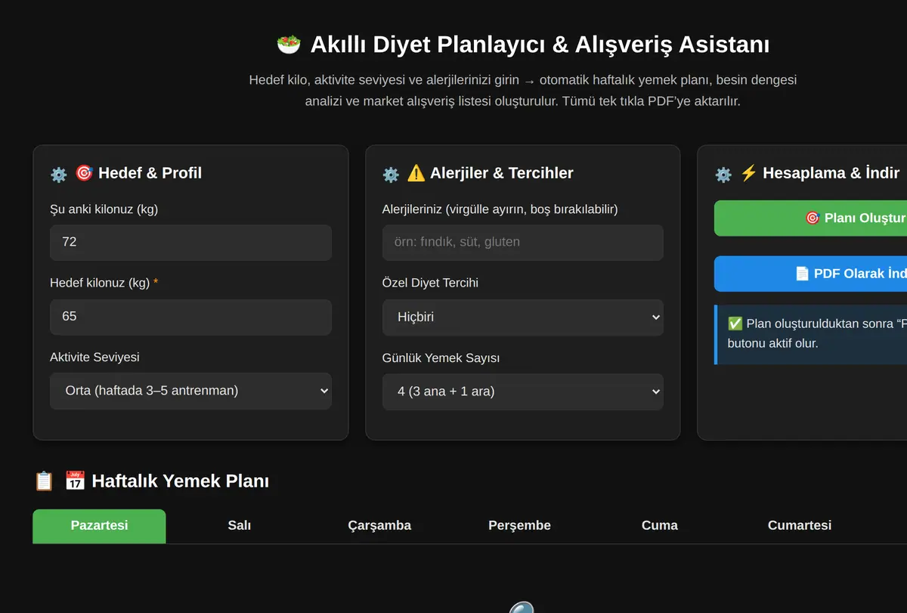Click lightning bolt icon in Hesaplama heading
The width and height of the screenshot is (907, 613).
[748, 173]
